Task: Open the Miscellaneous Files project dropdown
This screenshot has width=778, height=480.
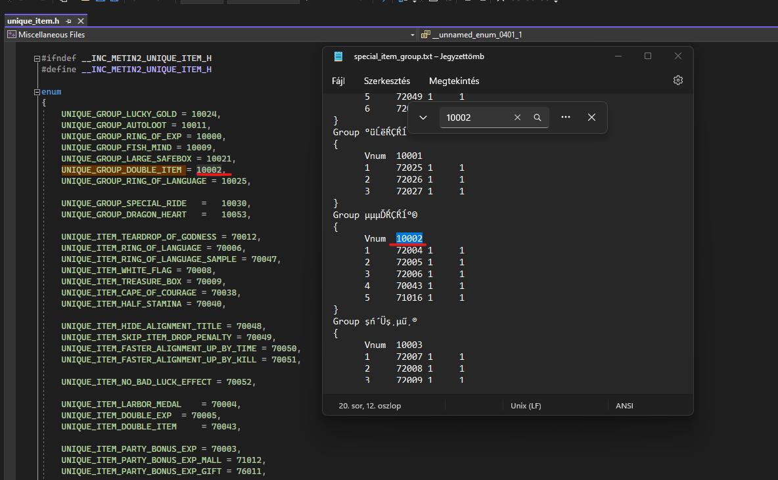Action: pos(412,35)
